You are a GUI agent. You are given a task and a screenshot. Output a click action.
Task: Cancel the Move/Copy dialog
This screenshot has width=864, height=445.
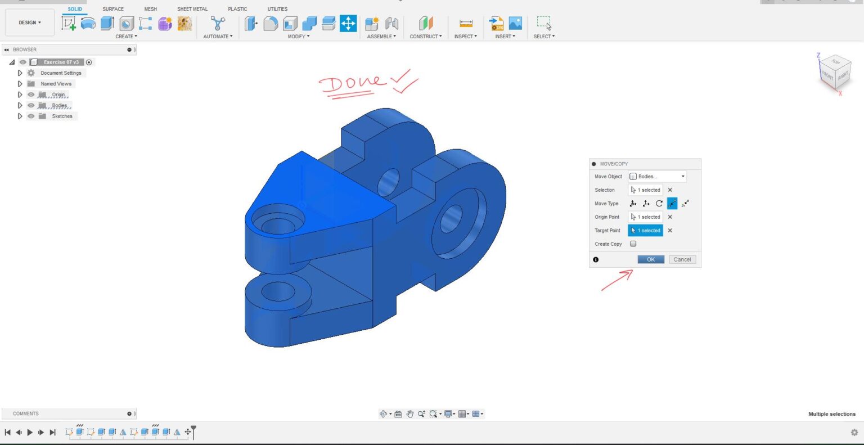(x=682, y=259)
